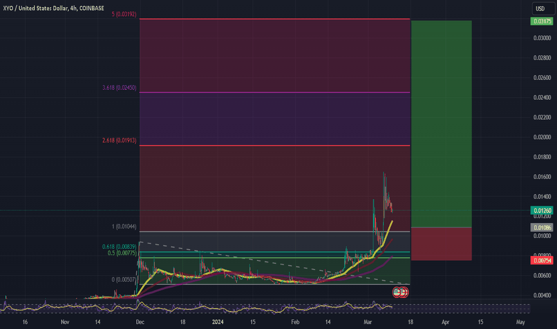Screen dimensions: 557x329
Task: Click the 0.02600 price axis value
Action: (x=542, y=78)
